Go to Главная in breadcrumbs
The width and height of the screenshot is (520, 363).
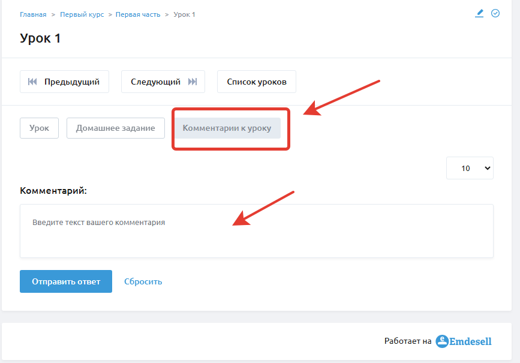pos(33,14)
